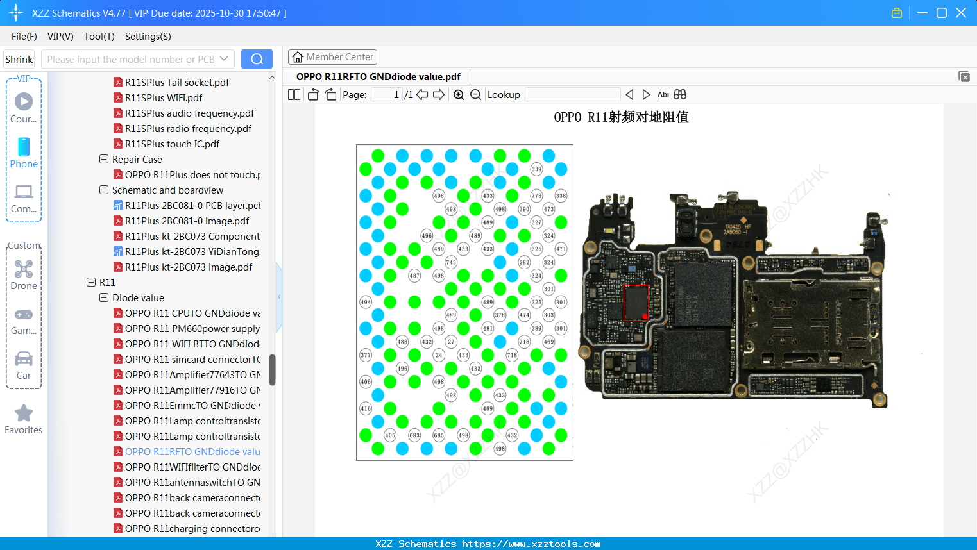Click the binoculars search icon

pos(680,94)
